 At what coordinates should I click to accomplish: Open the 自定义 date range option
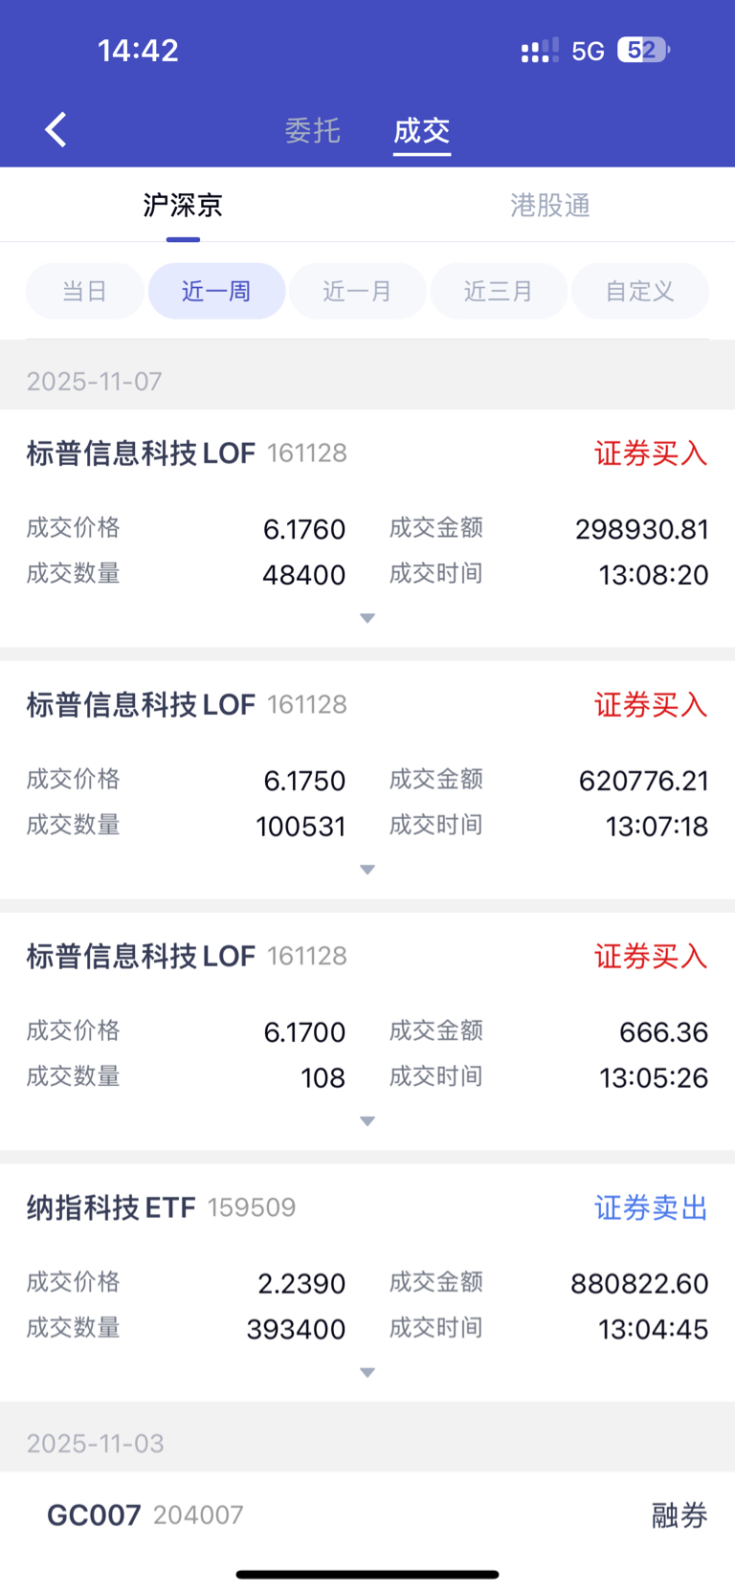(x=639, y=291)
